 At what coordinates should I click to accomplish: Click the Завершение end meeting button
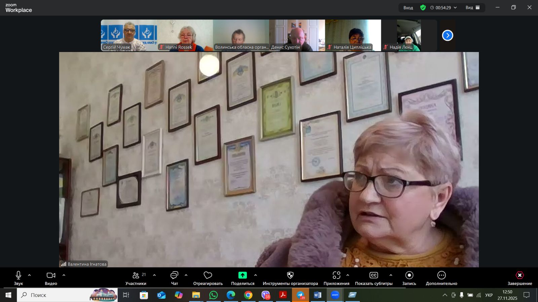click(520, 278)
